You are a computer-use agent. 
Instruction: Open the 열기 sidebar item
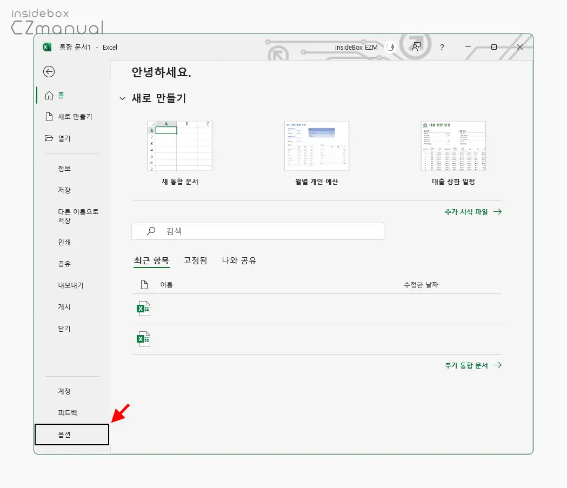[72, 138]
